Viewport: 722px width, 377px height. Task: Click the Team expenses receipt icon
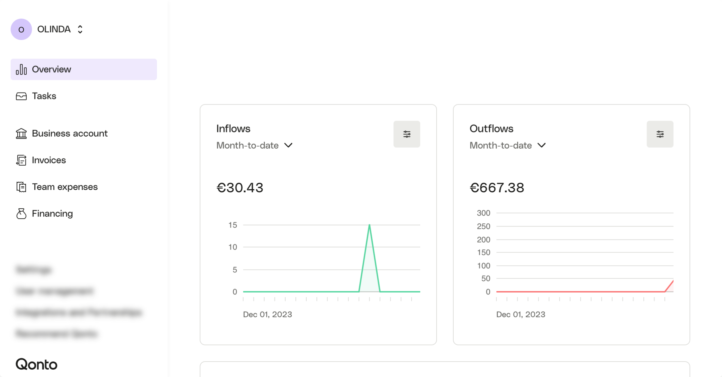click(21, 187)
